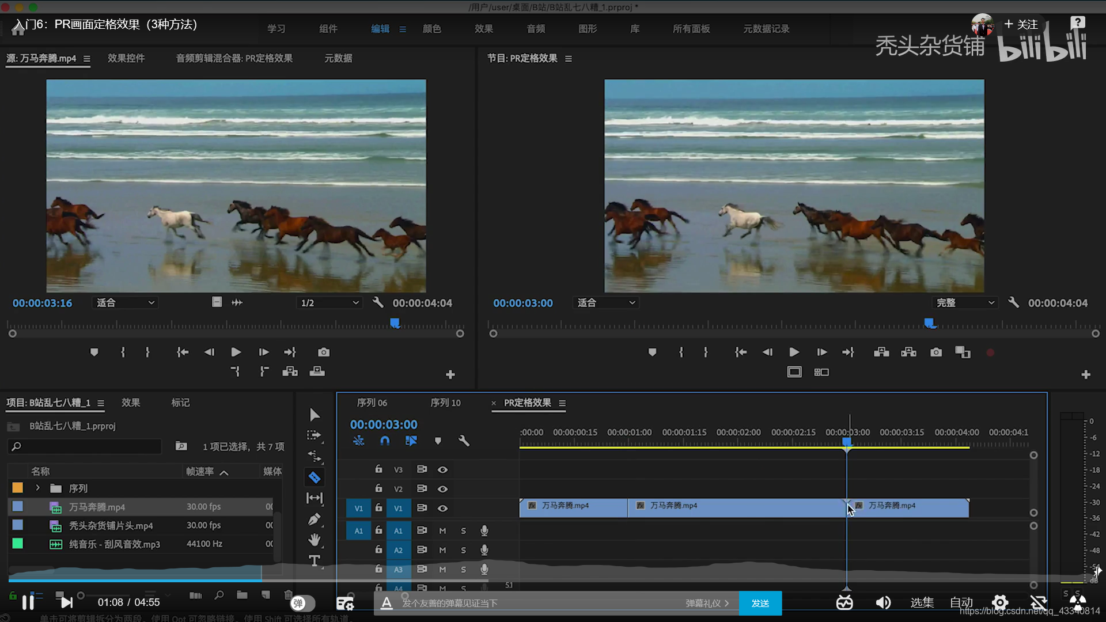Switch to 颜色 workspace tab
Viewport: 1106px width, 622px height.
(x=431, y=29)
